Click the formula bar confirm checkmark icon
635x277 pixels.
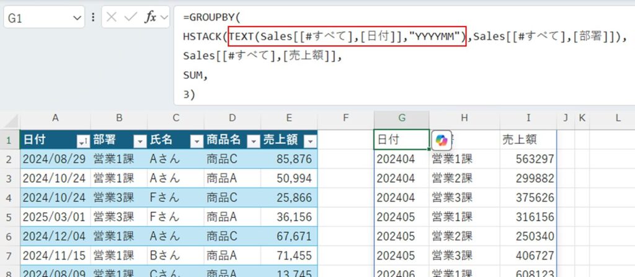point(130,17)
